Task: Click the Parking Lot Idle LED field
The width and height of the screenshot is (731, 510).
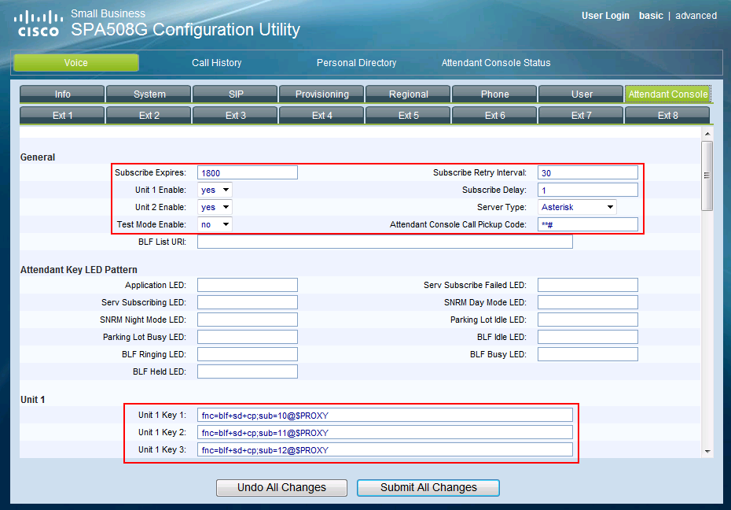Action: (588, 320)
